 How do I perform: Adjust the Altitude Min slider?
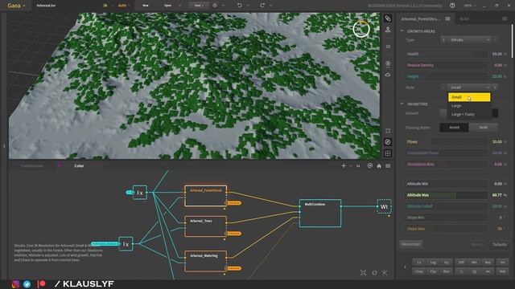pyautogui.click(x=447, y=184)
